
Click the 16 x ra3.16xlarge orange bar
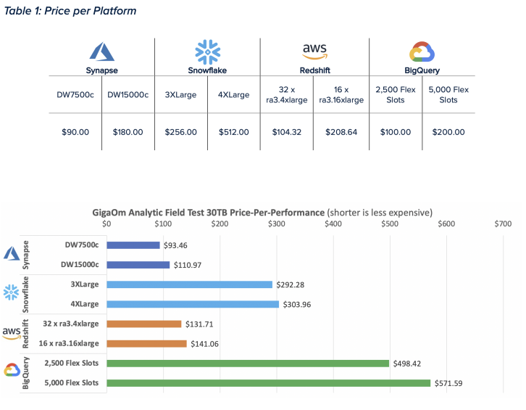click(x=146, y=343)
